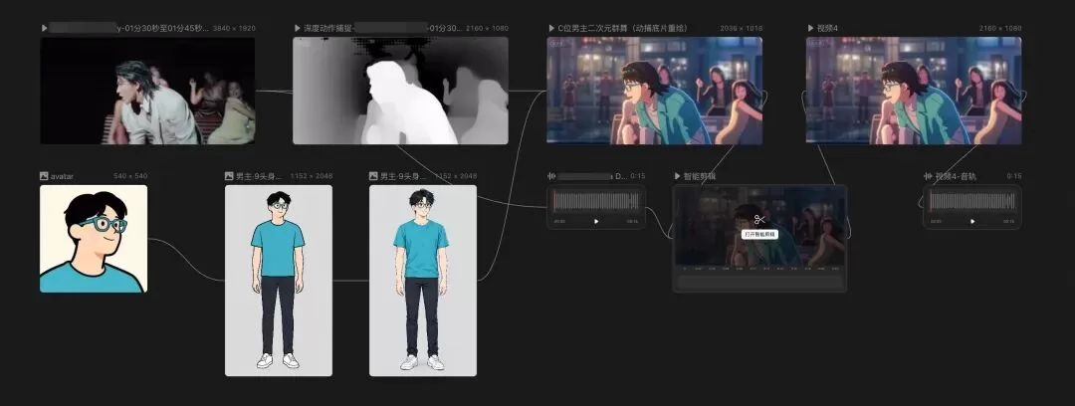Click the play icon beside 智能剪辑 title
This screenshot has height=406, width=1075.
[678, 176]
